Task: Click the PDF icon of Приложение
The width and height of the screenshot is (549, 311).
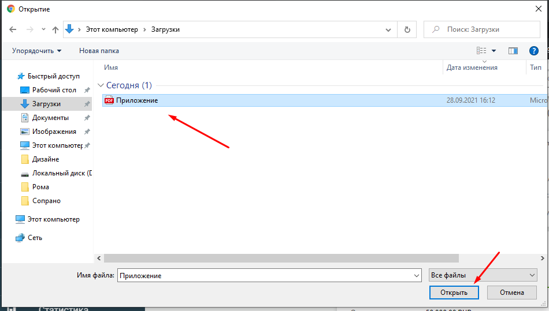Action: pos(109,100)
